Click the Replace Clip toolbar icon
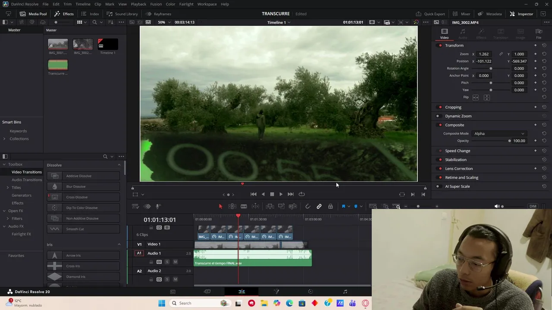Viewport: 552px width, 310px height. [x=293, y=207]
